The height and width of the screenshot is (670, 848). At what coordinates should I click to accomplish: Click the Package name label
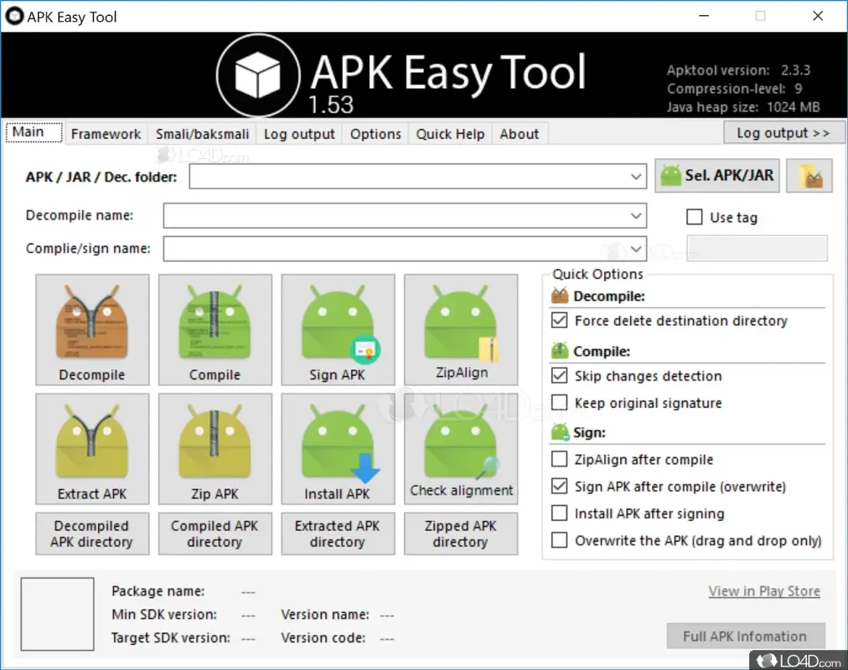[x=158, y=591]
